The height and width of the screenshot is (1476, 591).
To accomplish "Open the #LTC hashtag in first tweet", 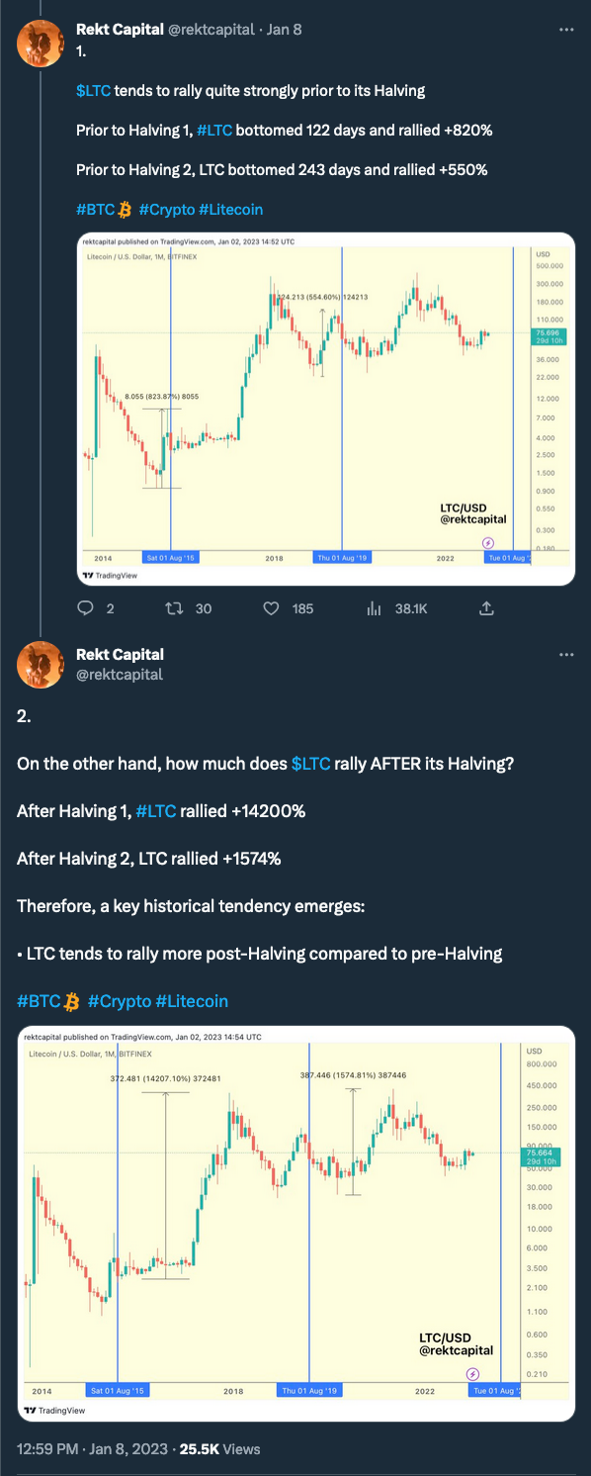I will (215, 131).
